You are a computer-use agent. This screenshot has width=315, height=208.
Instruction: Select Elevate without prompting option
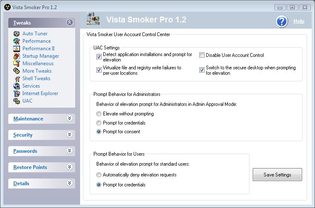(x=99, y=114)
